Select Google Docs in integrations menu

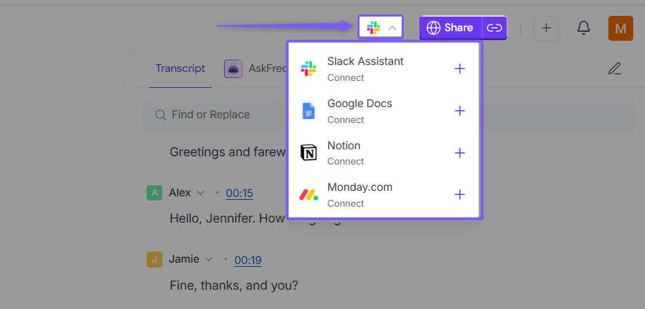359,111
